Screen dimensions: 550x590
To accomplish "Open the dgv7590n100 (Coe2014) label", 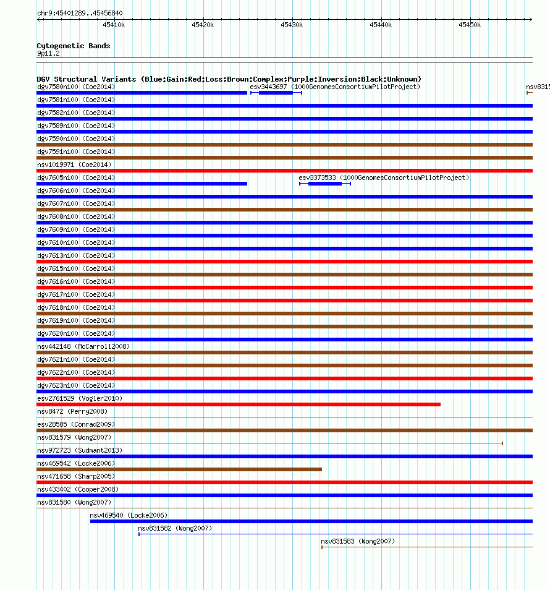I will coord(76,139).
